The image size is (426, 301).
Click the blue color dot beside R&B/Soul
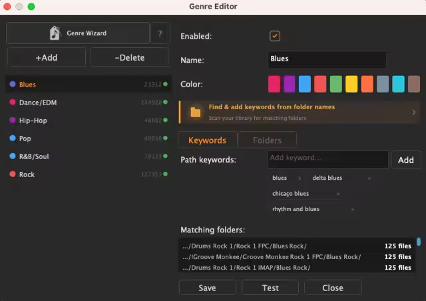(13, 156)
